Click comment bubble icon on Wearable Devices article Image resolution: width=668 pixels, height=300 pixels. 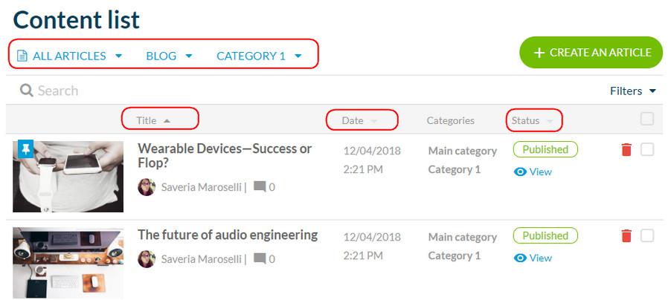point(260,187)
